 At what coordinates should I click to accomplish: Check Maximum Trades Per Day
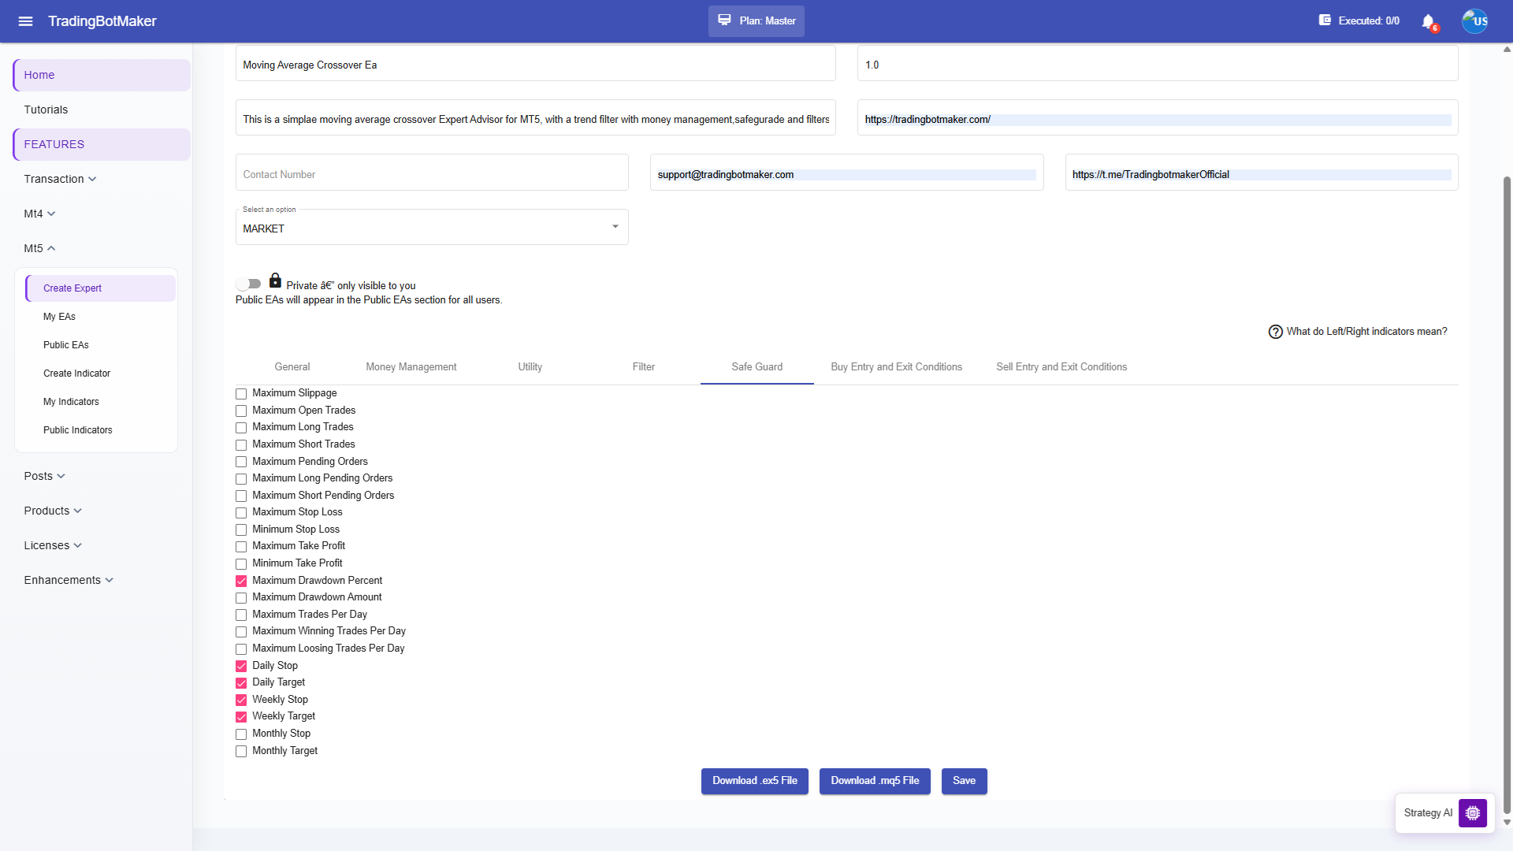click(x=241, y=615)
